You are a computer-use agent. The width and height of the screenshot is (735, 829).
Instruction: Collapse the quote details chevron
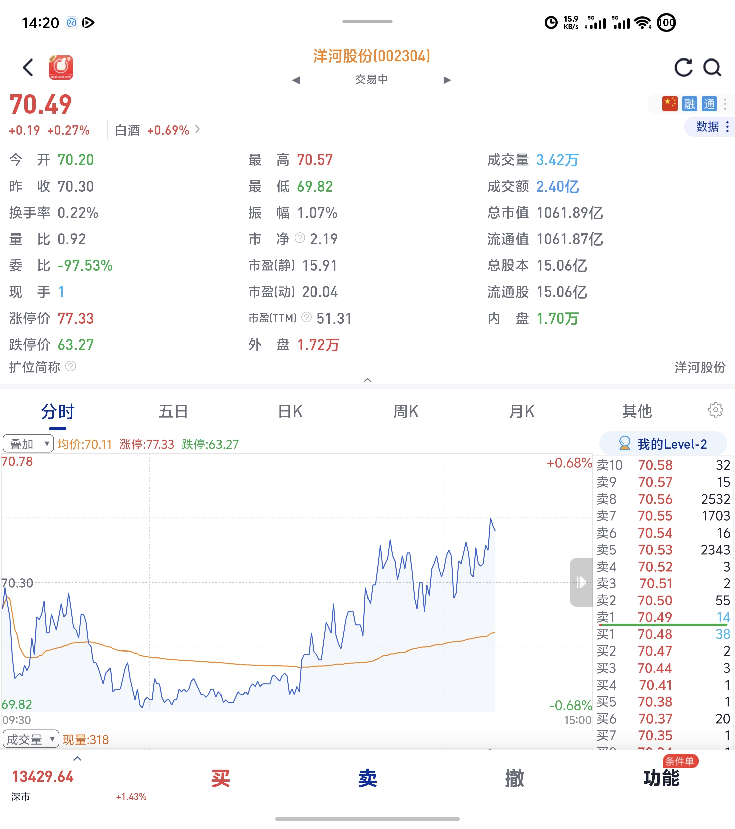(x=367, y=380)
